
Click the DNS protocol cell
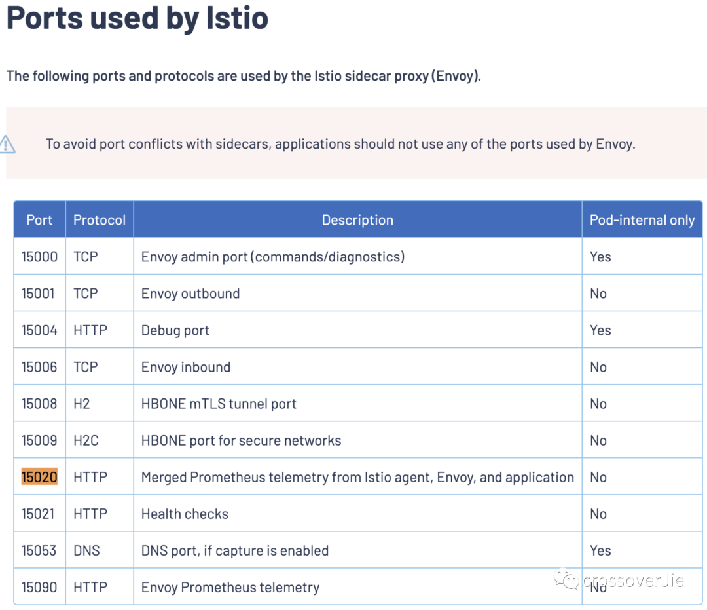100,550
